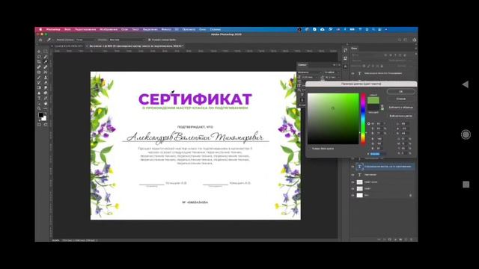This screenshot has width=479, height=269.
Task: Open the middle collapsed panel icon
Action: [x=345, y=58]
